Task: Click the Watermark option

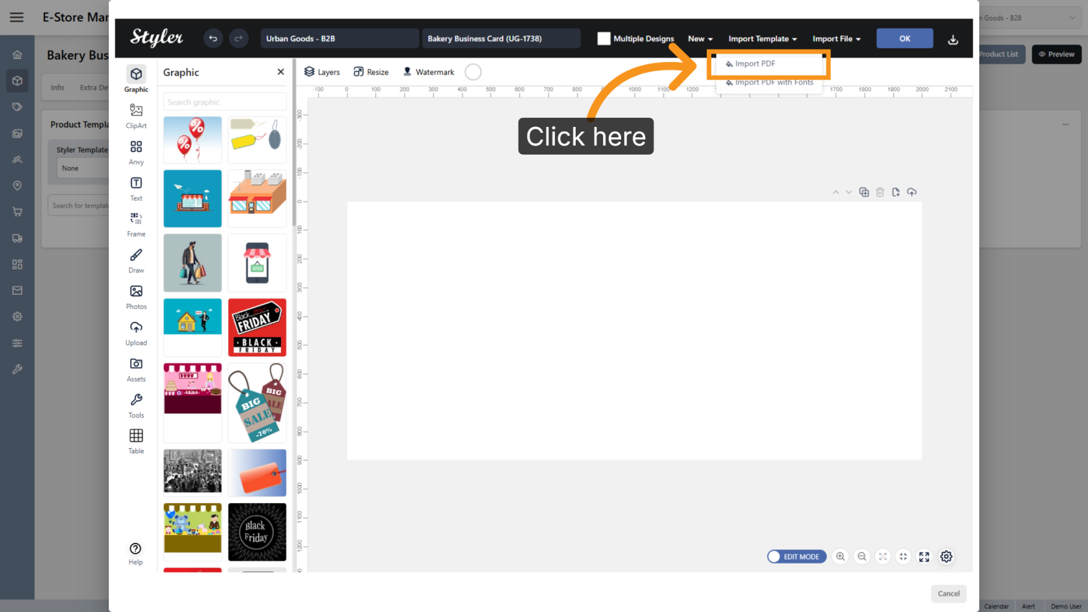Action: coord(428,72)
